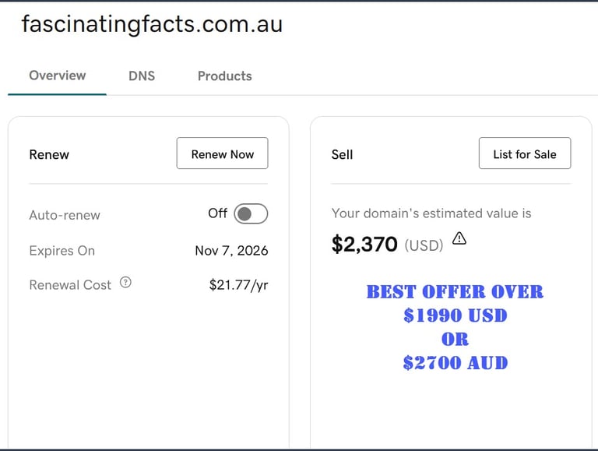Click the List for Sale button
The height and width of the screenshot is (451, 598).
tap(524, 153)
